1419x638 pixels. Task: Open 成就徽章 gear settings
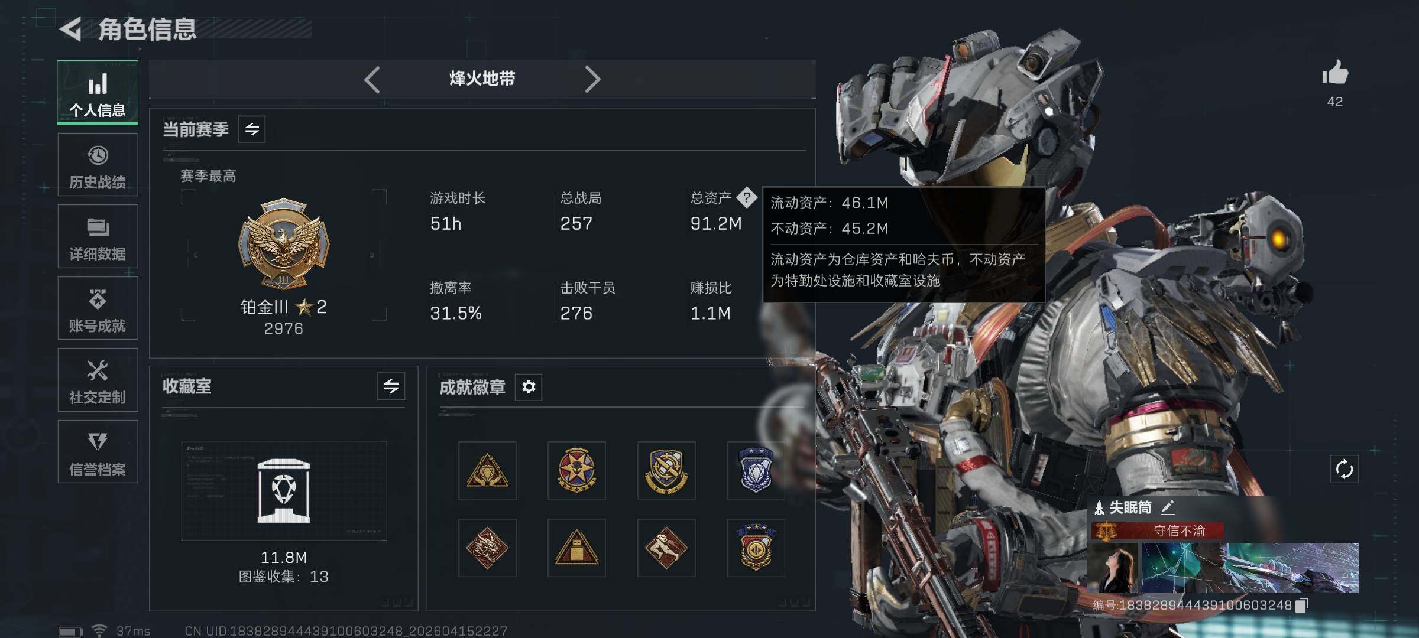point(529,387)
